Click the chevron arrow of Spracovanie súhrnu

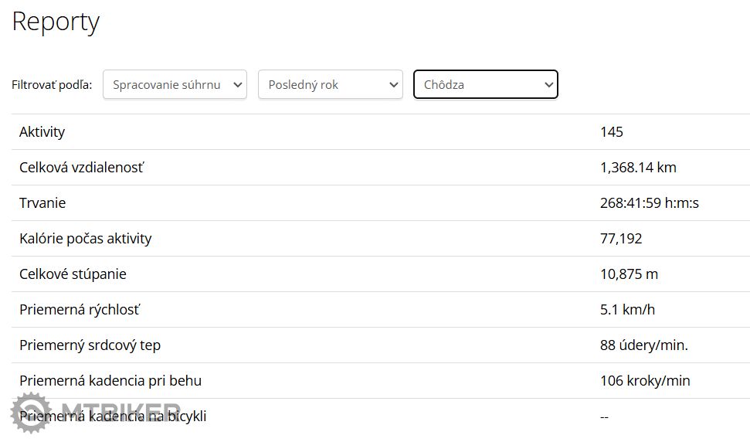(x=238, y=85)
